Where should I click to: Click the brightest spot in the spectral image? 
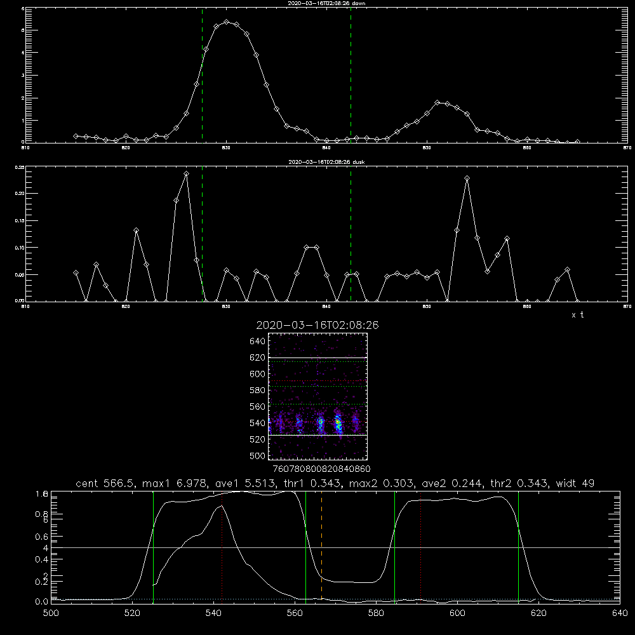click(x=338, y=422)
